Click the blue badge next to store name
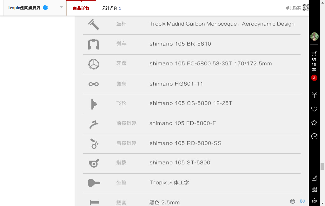The image size is (325, 206). [x=45, y=7]
